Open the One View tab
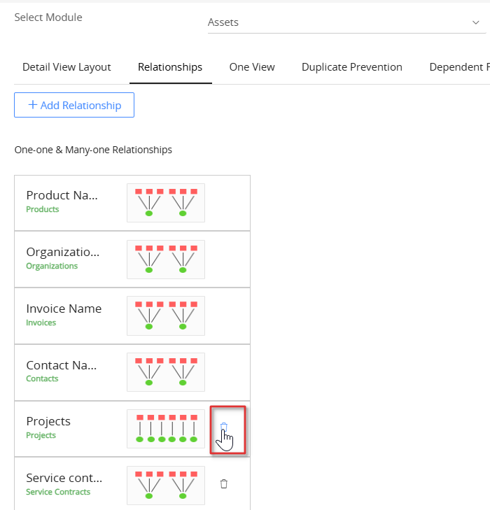This screenshot has height=510, width=490. point(252,67)
